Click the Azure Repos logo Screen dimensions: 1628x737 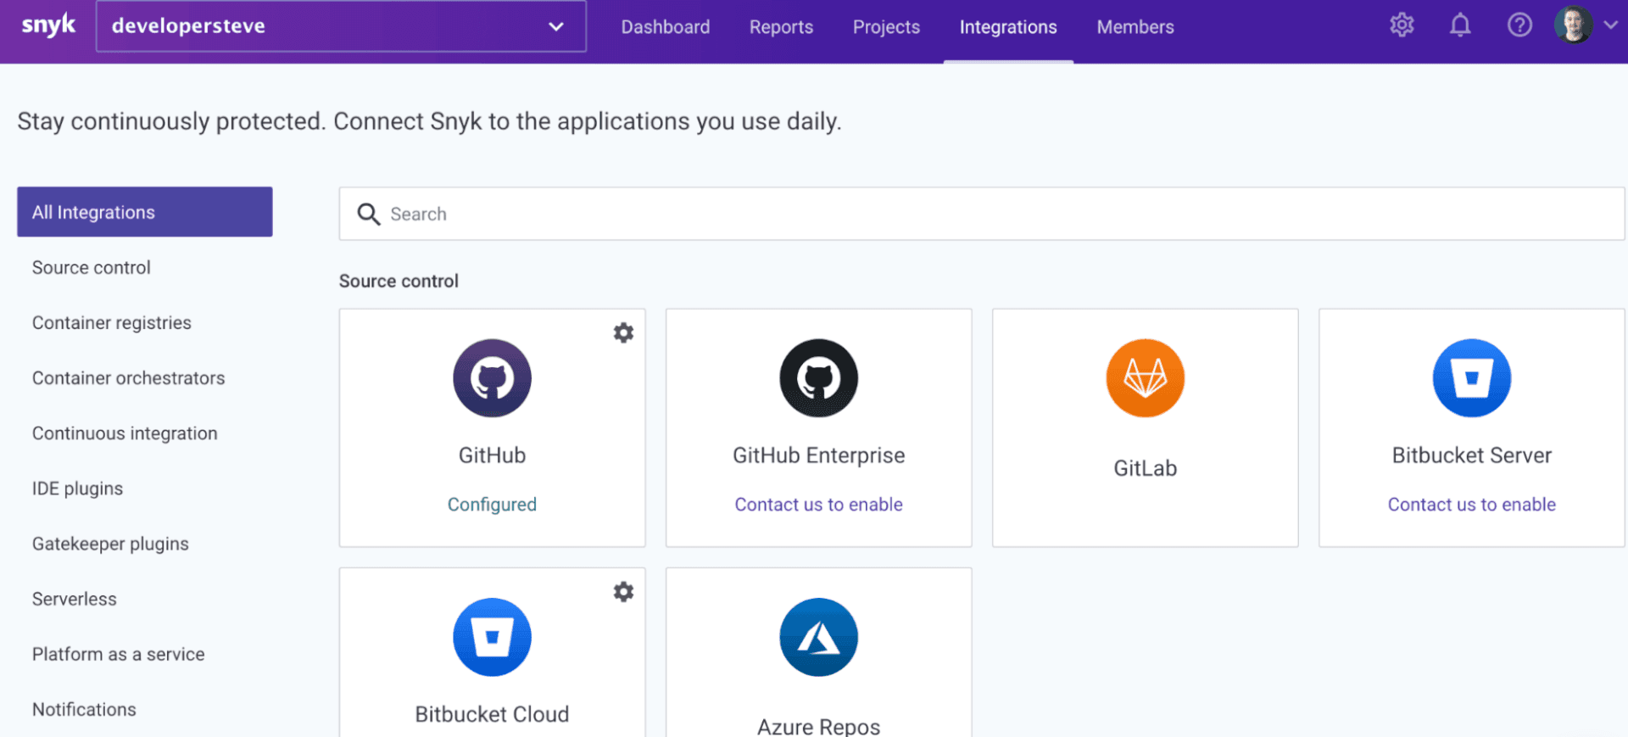(x=818, y=637)
